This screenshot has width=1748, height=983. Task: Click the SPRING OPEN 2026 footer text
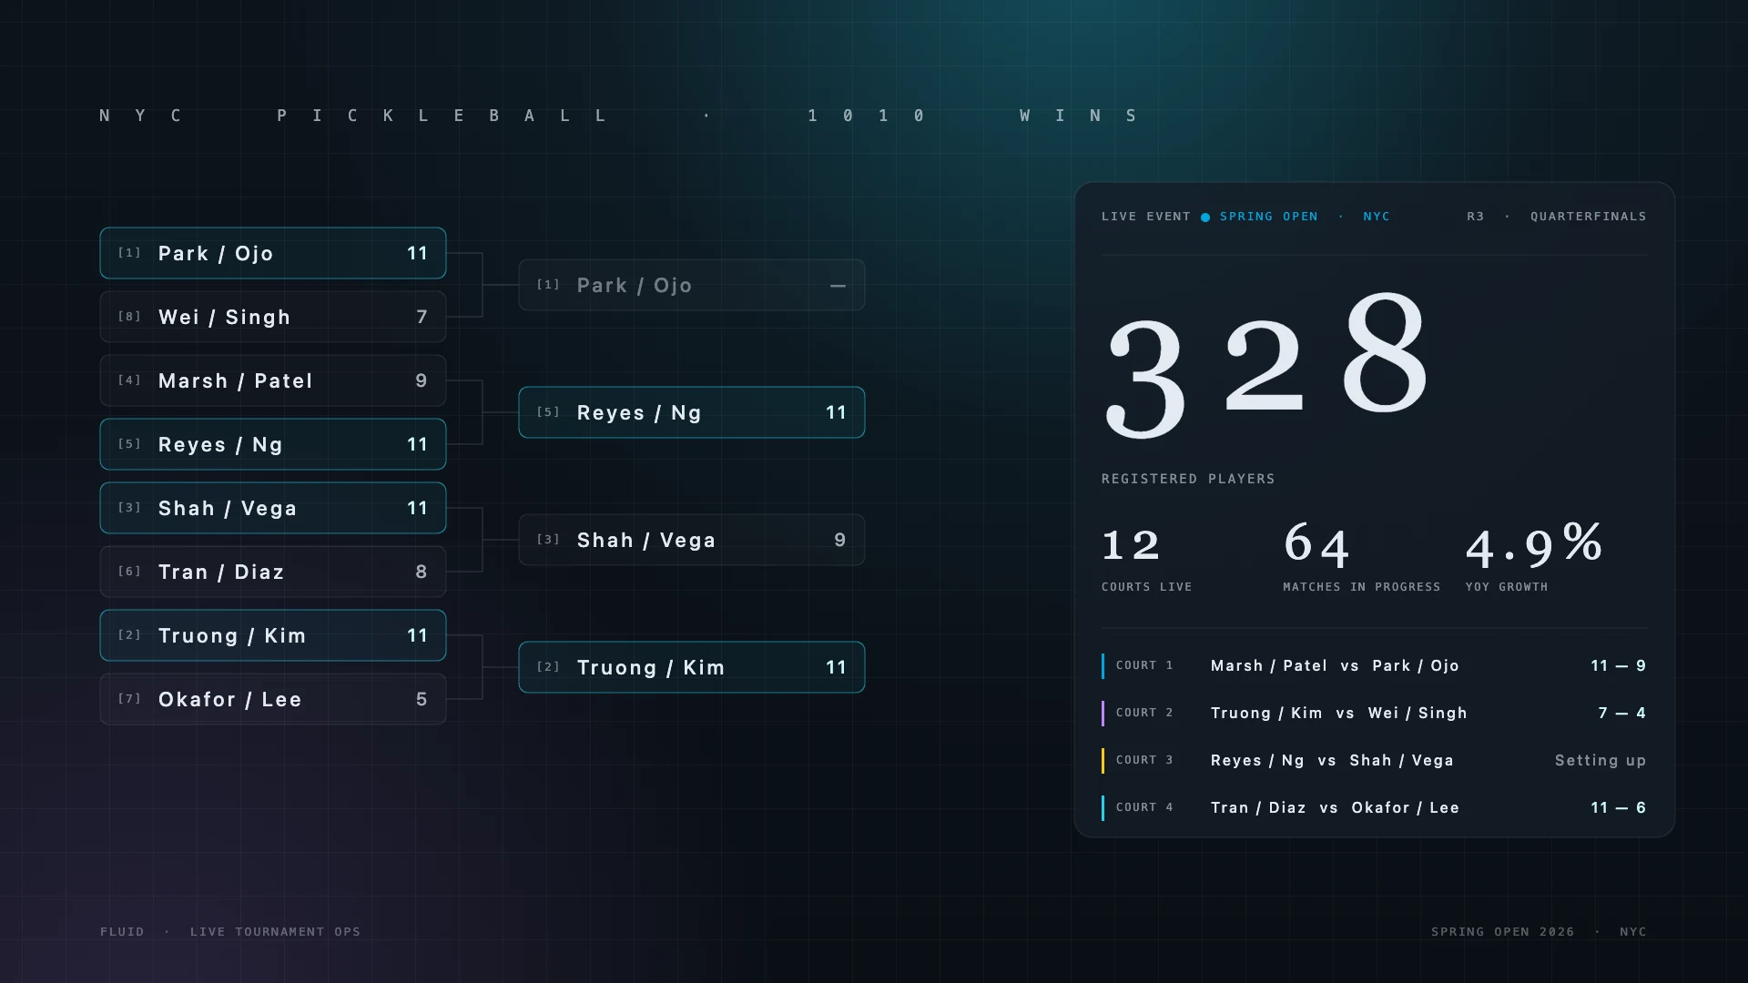coord(1502,932)
